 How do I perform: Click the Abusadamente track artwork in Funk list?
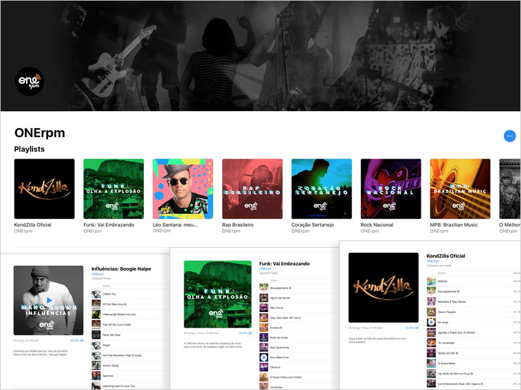coord(264,287)
